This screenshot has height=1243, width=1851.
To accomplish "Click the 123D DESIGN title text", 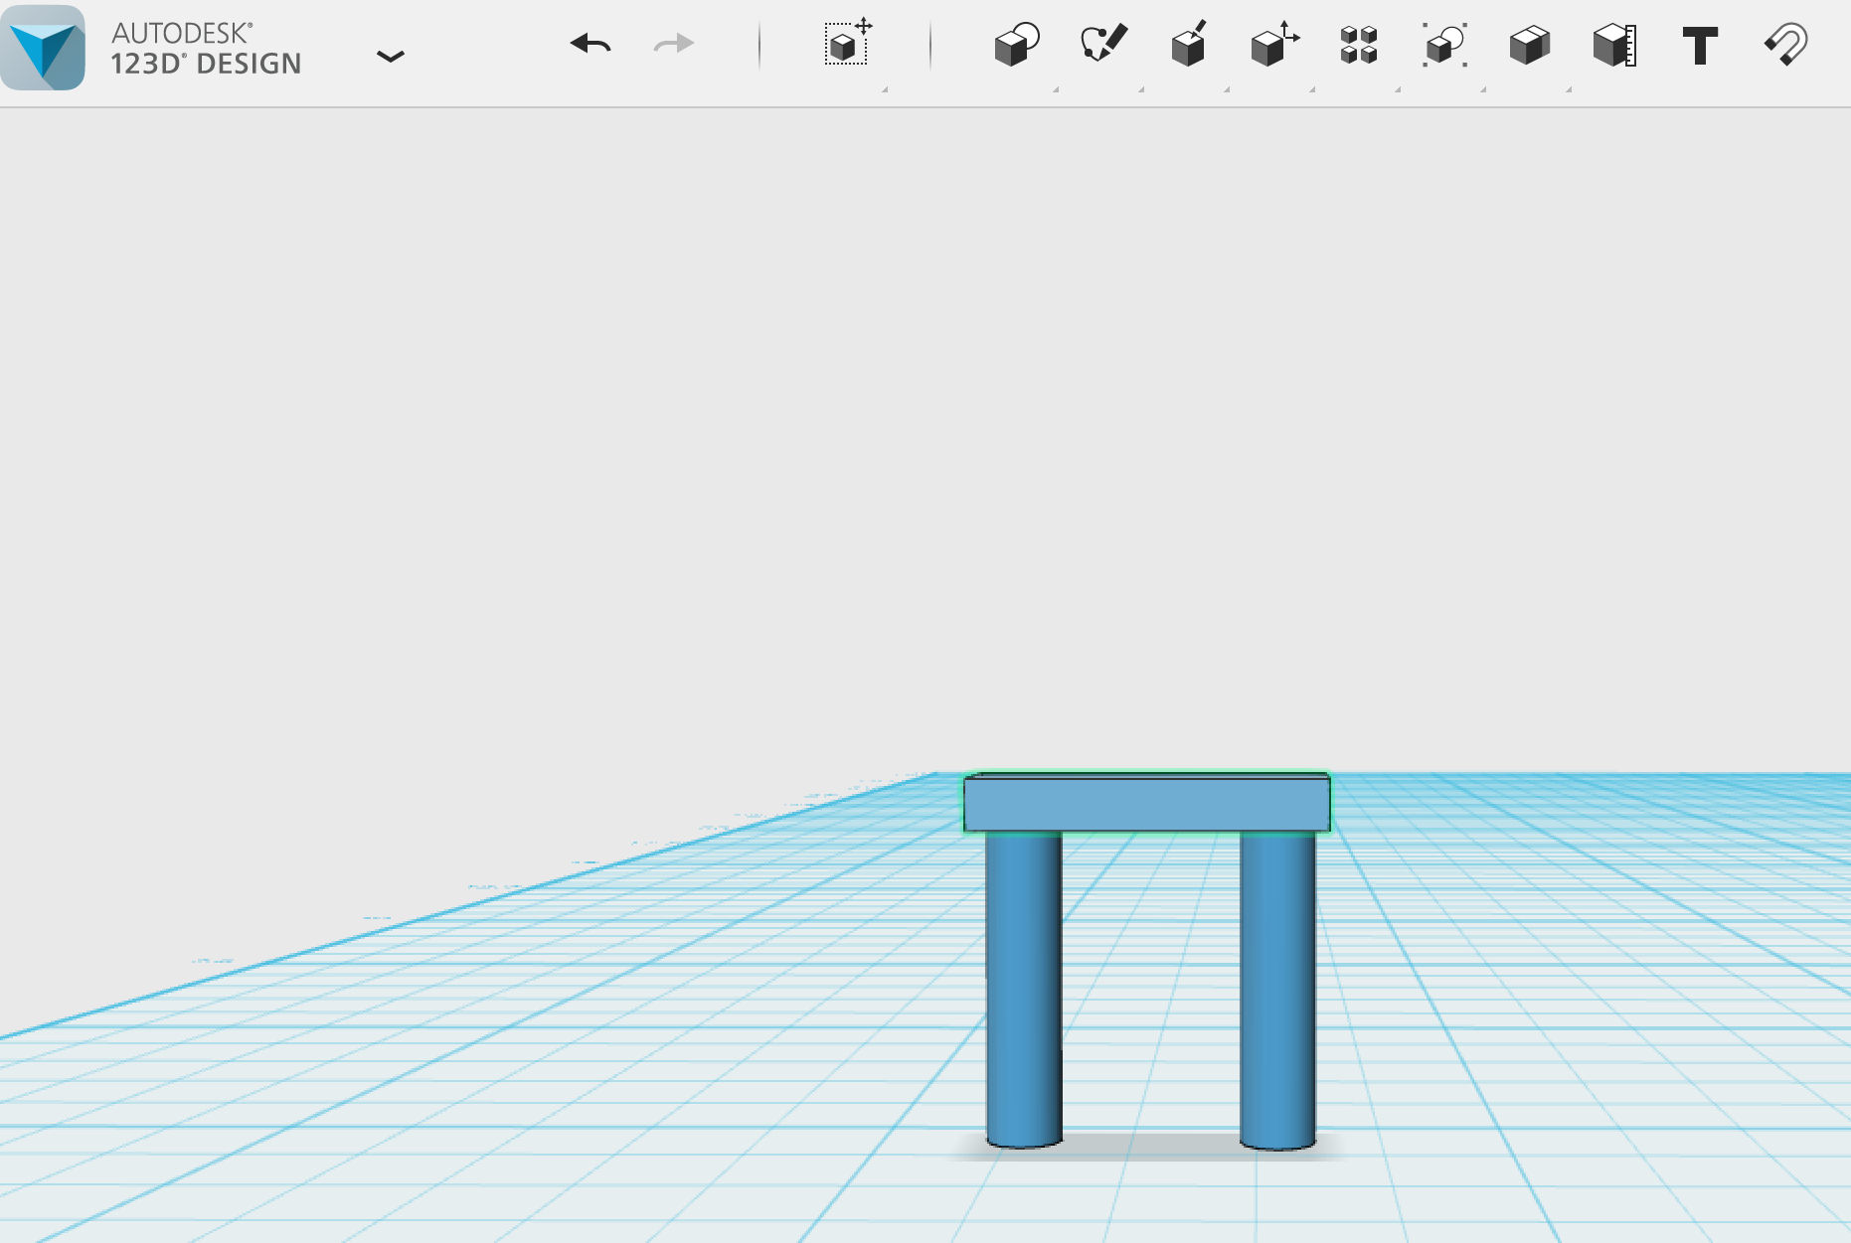I will (206, 64).
